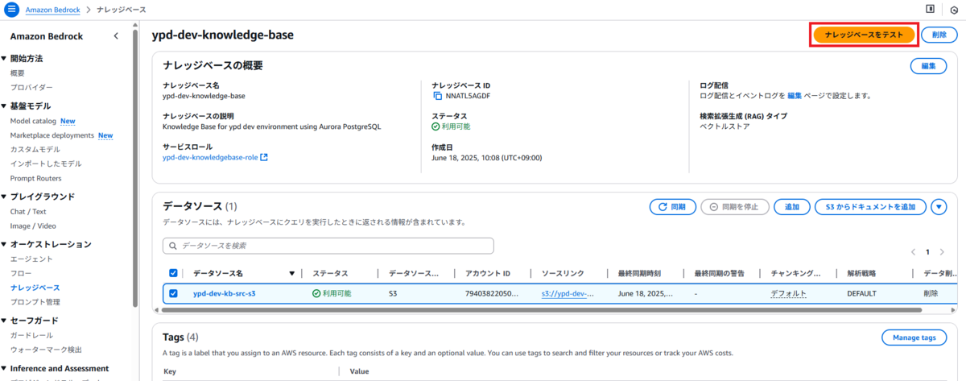966x381 pixels.
Task: Click the split panel icon top right
Action: 931,9
